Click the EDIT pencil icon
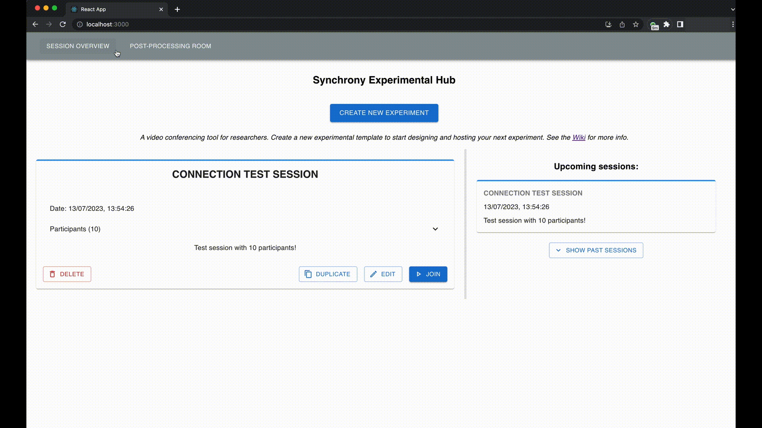This screenshot has width=762, height=428. 373,273
